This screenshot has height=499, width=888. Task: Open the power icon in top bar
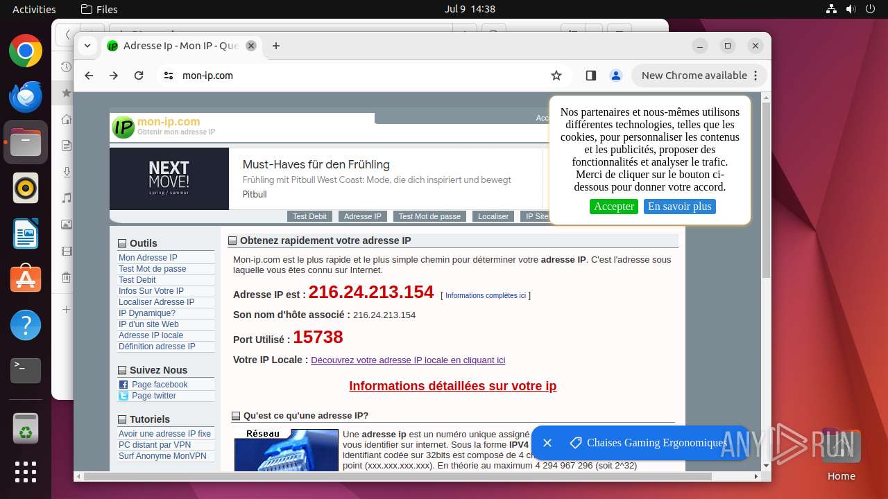point(871,9)
